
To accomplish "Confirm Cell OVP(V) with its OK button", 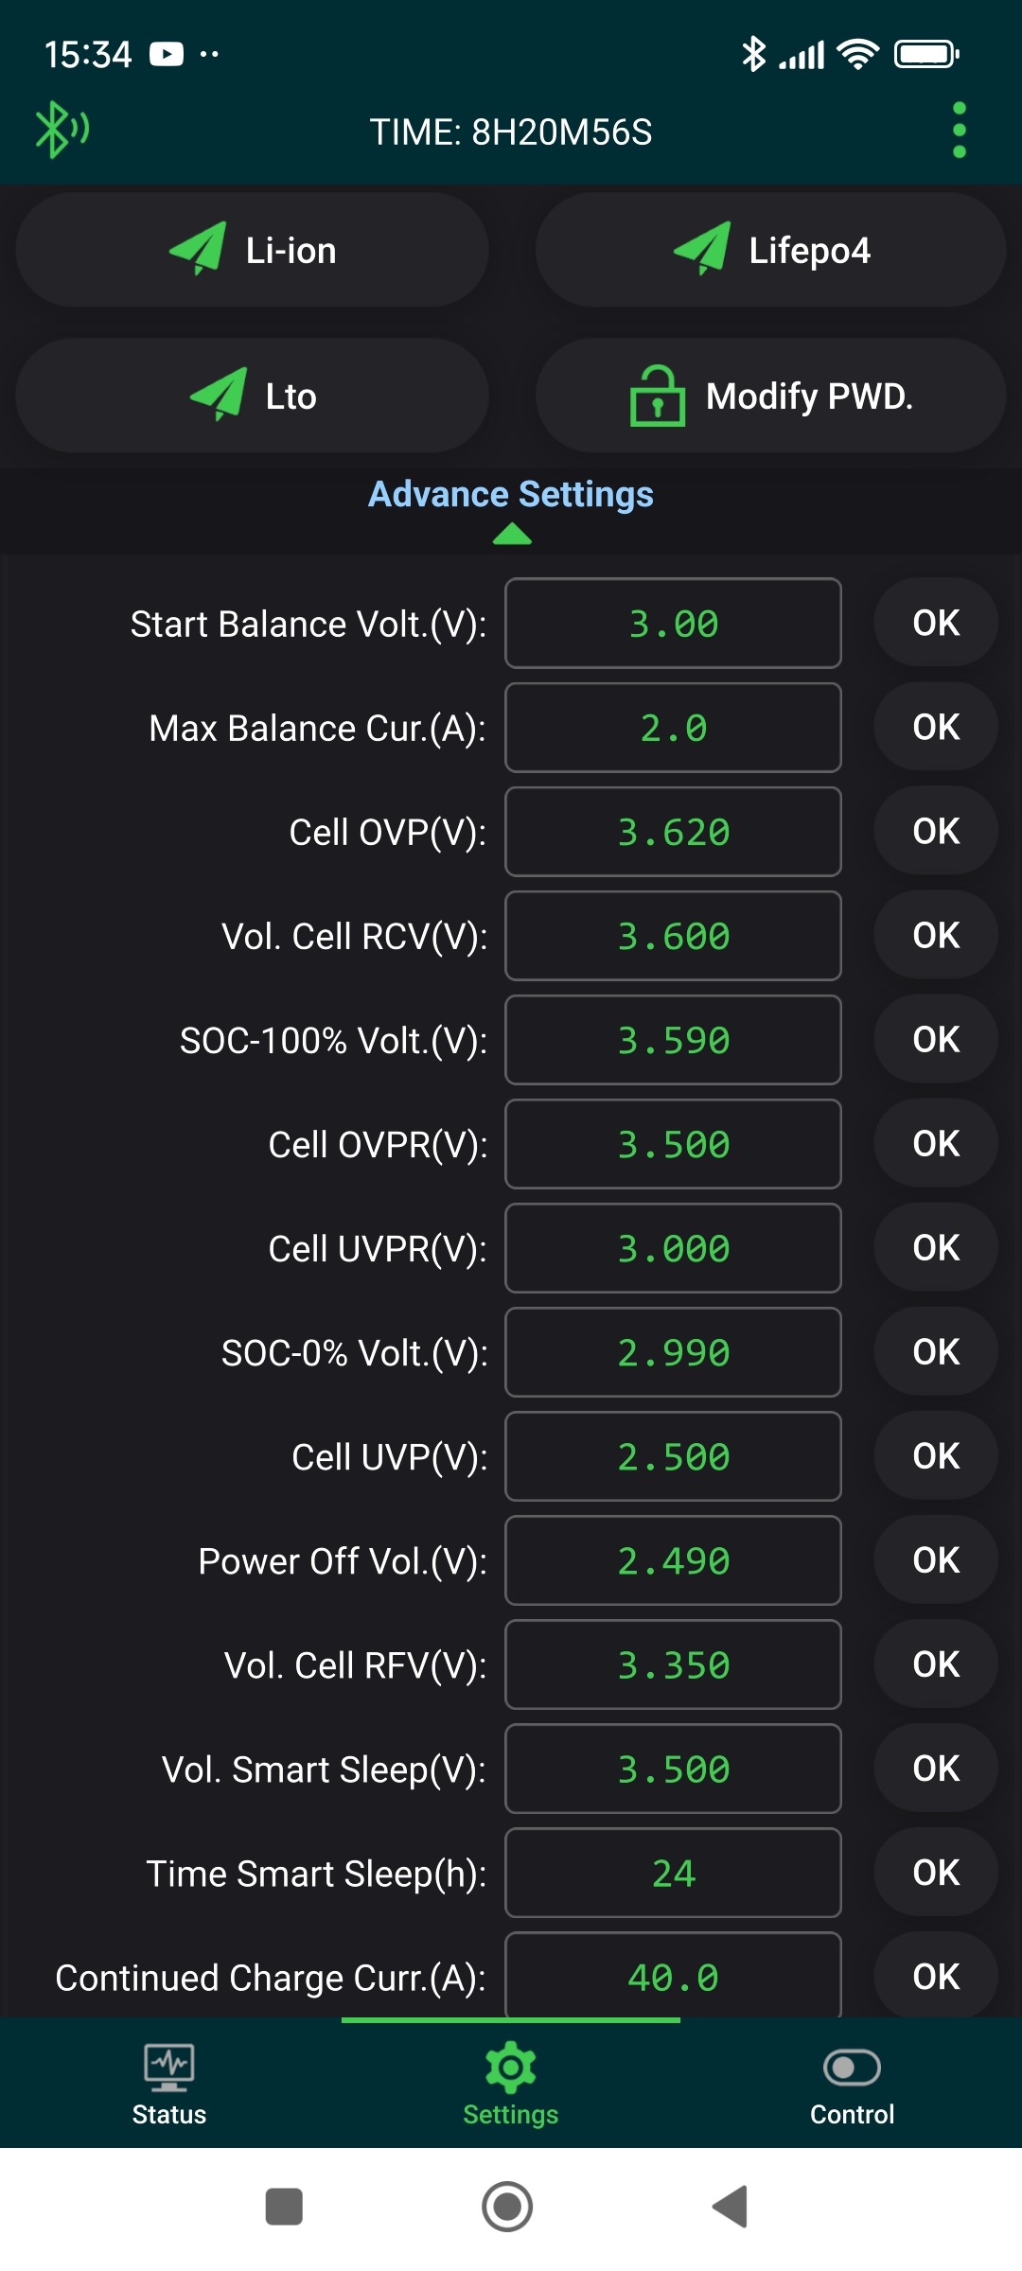I will [936, 832].
